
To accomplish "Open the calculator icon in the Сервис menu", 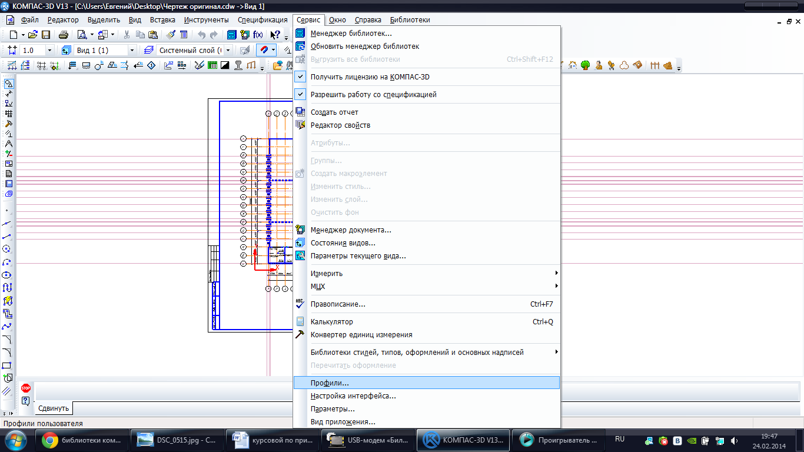I will [300, 322].
